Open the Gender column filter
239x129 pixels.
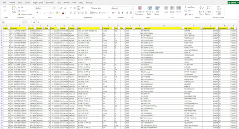44,28
